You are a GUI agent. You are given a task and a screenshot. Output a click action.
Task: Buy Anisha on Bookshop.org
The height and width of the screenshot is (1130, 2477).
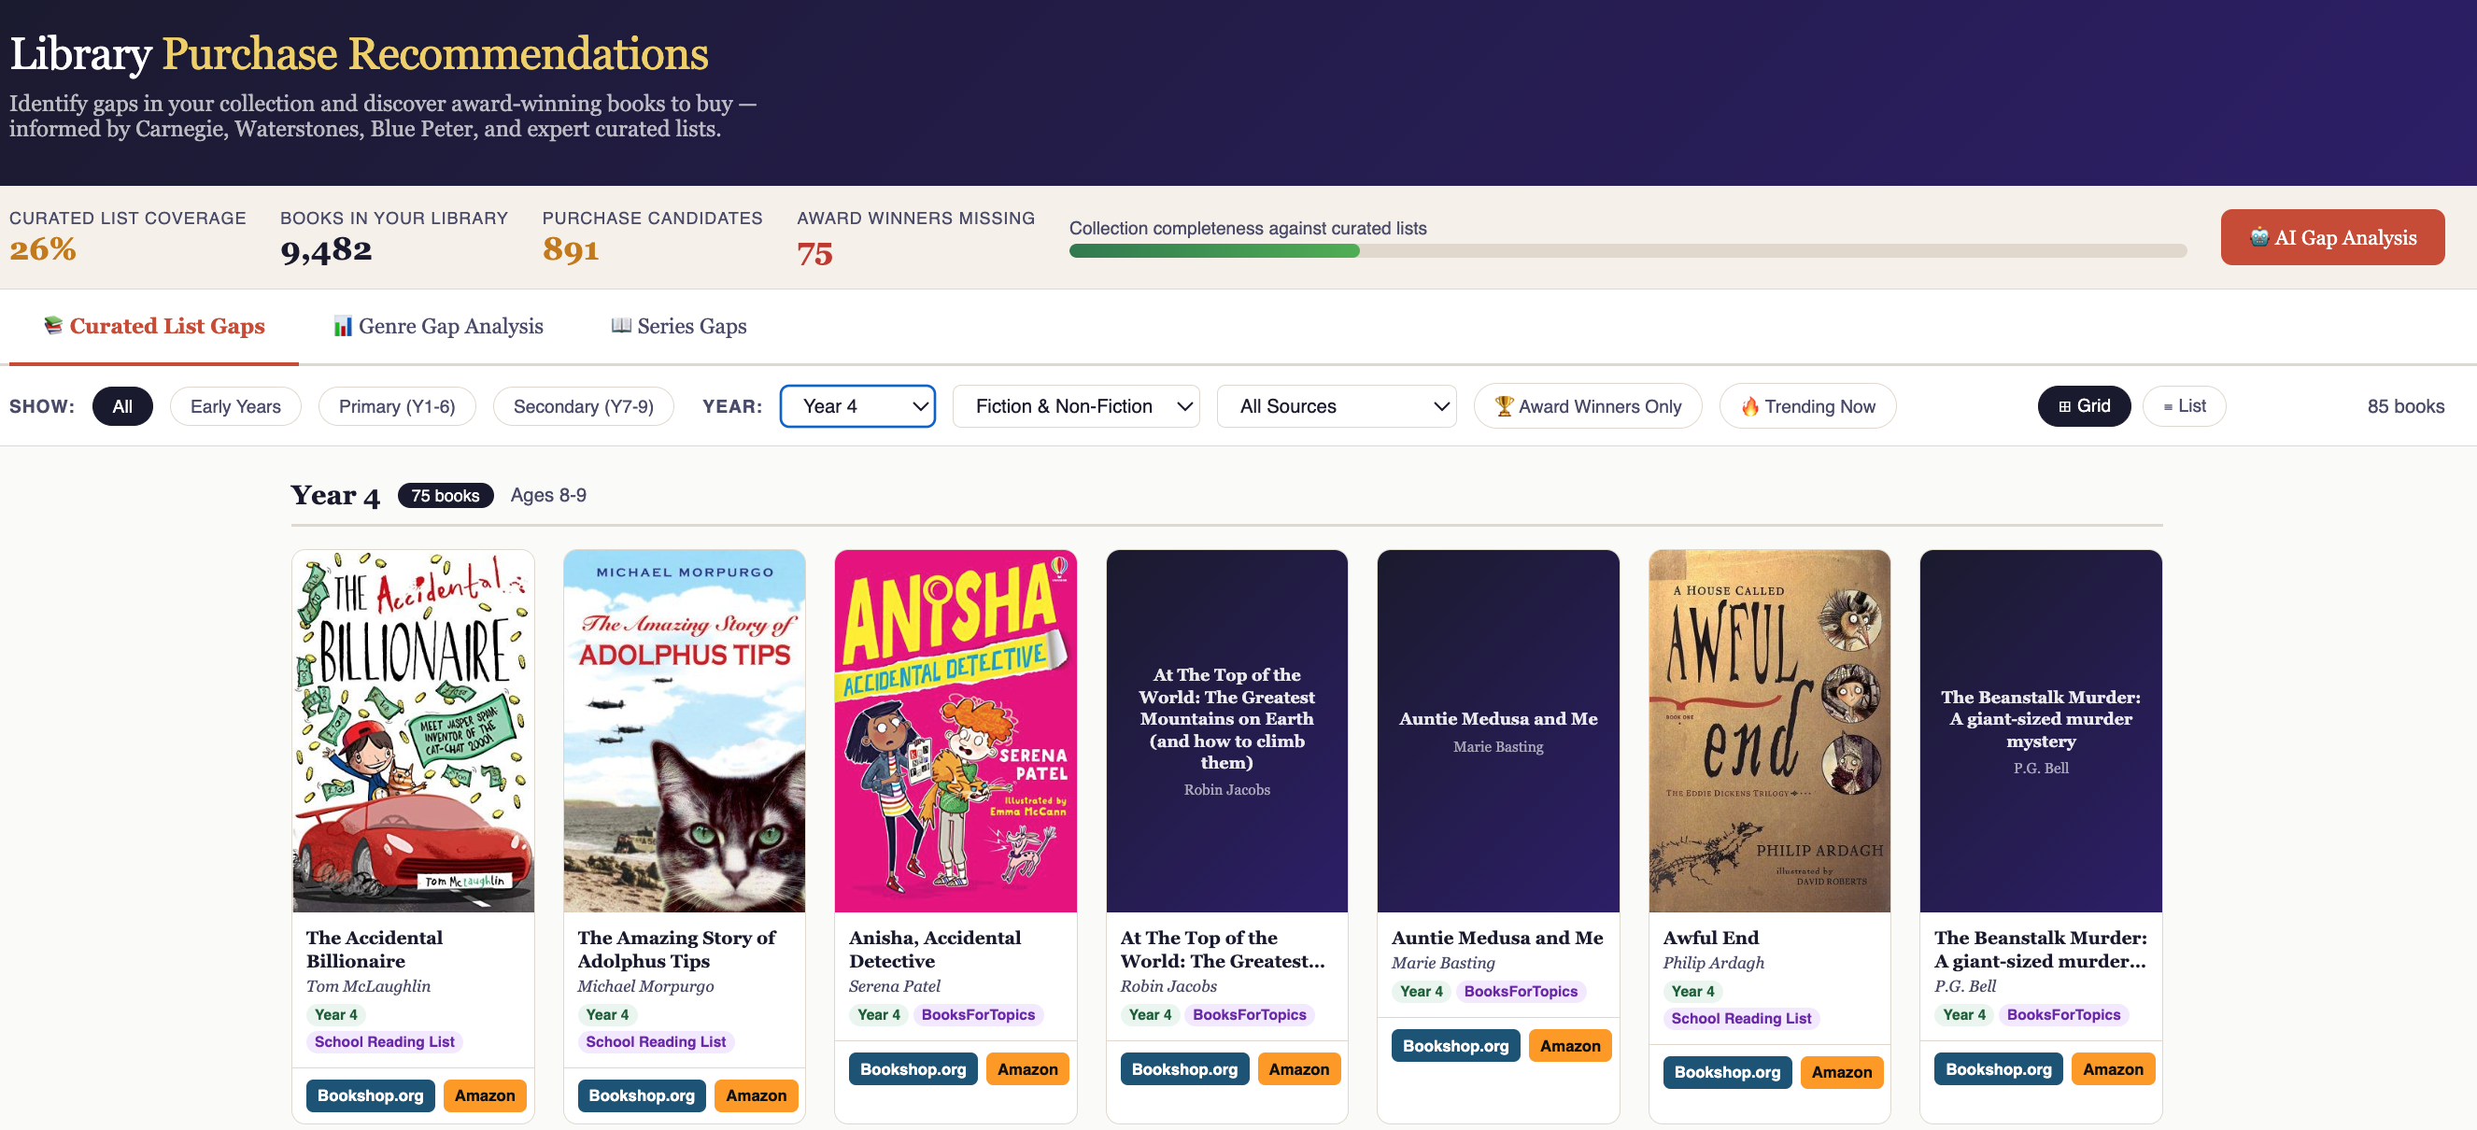pyautogui.click(x=913, y=1069)
